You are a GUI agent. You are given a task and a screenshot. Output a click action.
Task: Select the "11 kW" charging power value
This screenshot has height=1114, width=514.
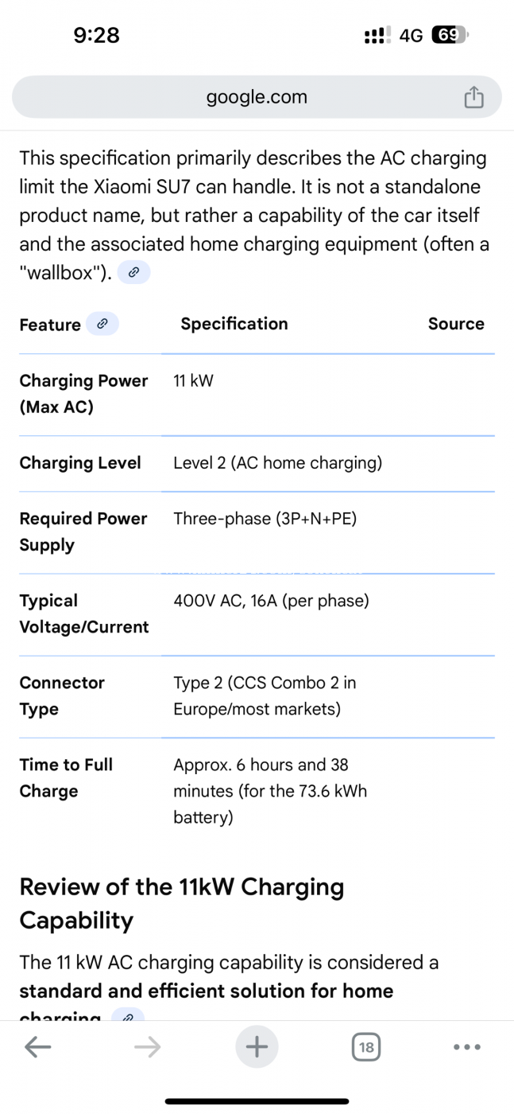click(193, 380)
